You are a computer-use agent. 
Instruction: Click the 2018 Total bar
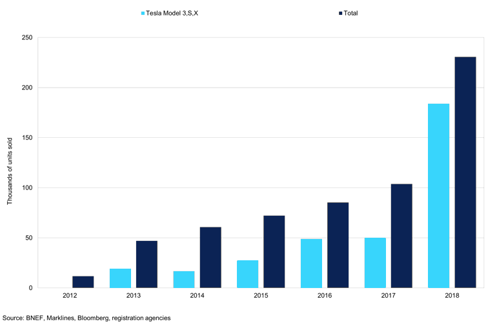465,172
